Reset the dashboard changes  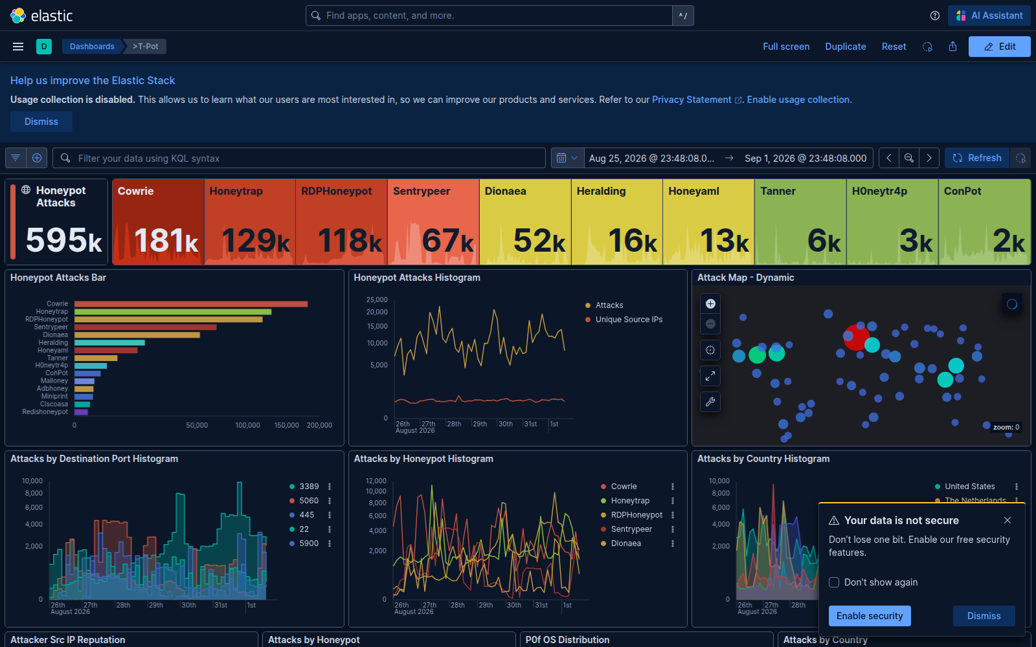pyautogui.click(x=894, y=47)
